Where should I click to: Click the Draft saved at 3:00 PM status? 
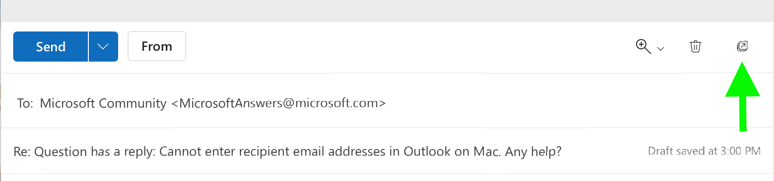704,151
